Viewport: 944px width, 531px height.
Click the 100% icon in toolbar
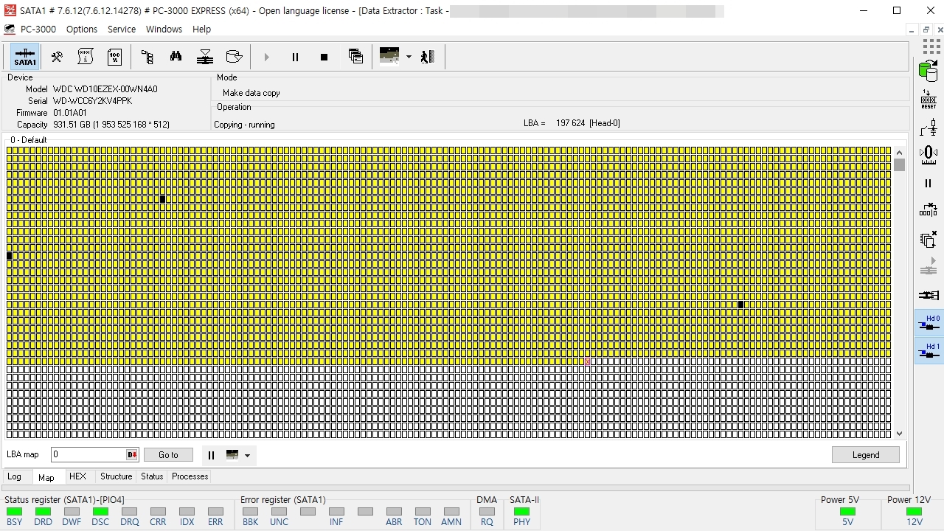[115, 57]
